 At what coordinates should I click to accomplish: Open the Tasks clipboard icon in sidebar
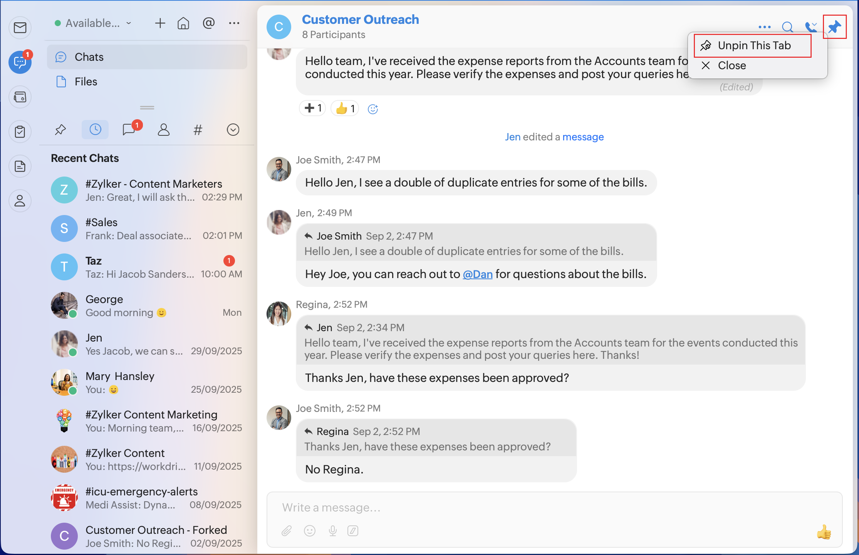20,132
